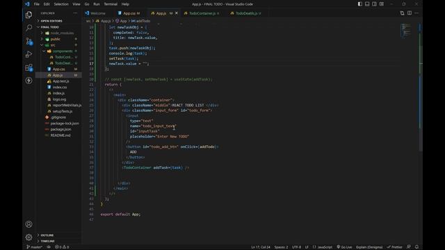Open the View menu
The image size is (445, 250).
(x=76, y=4)
